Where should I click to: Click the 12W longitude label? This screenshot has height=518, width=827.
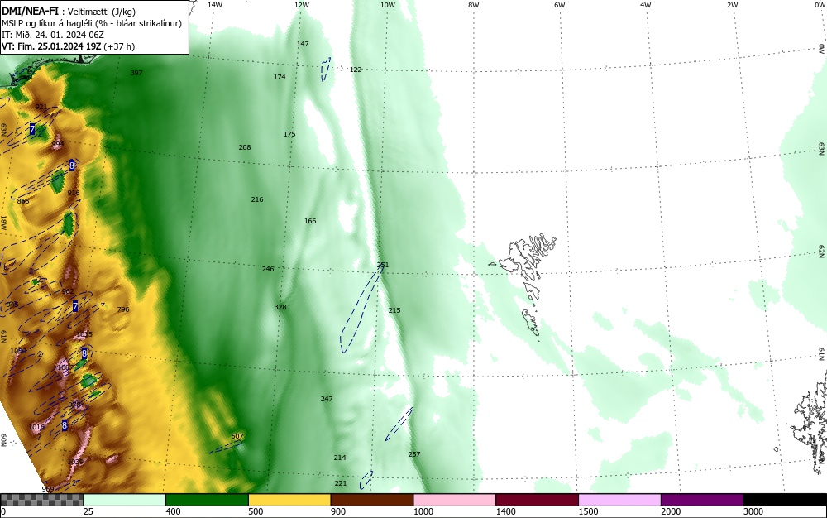coord(301,5)
